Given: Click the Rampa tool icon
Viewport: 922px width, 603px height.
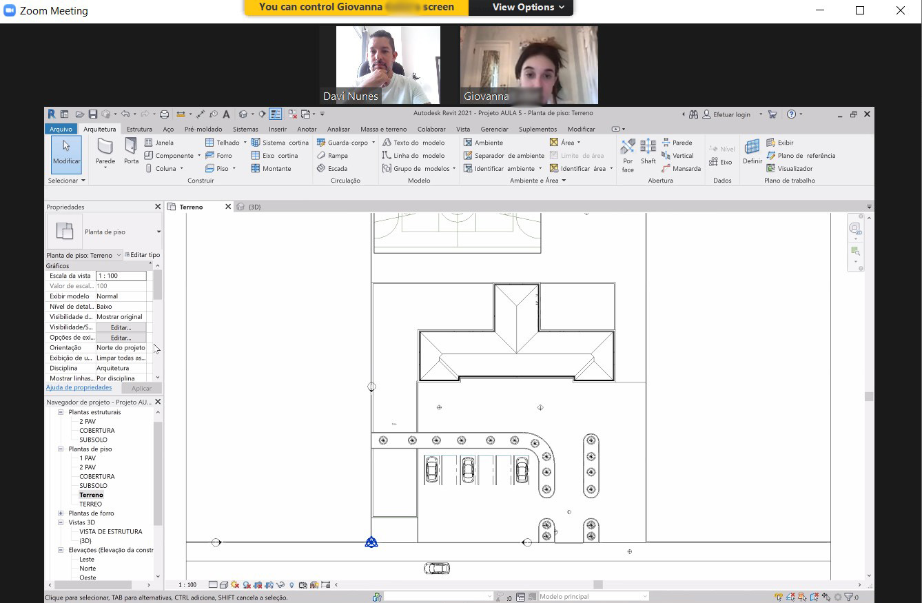Looking at the screenshot, I should click(322, 156).
